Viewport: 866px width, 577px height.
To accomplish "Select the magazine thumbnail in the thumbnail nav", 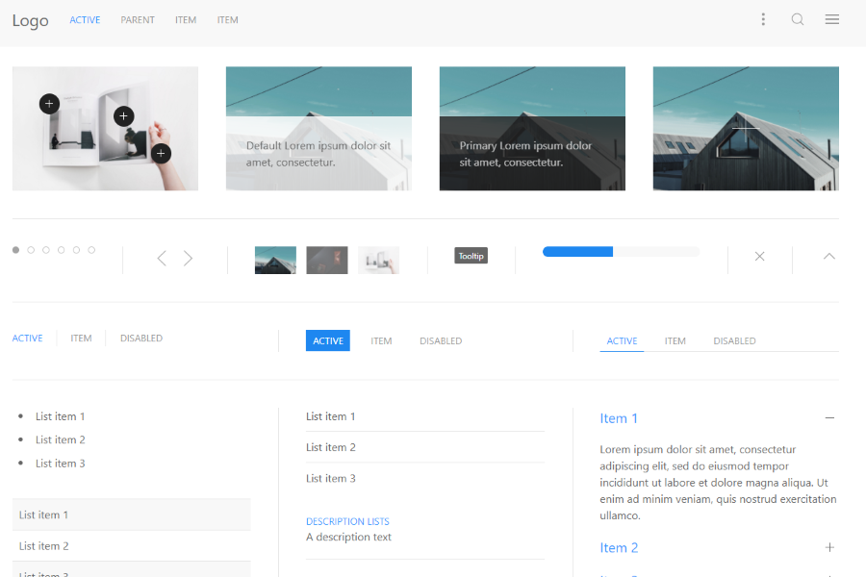I will pyautogui.click(x=378, y=260).
